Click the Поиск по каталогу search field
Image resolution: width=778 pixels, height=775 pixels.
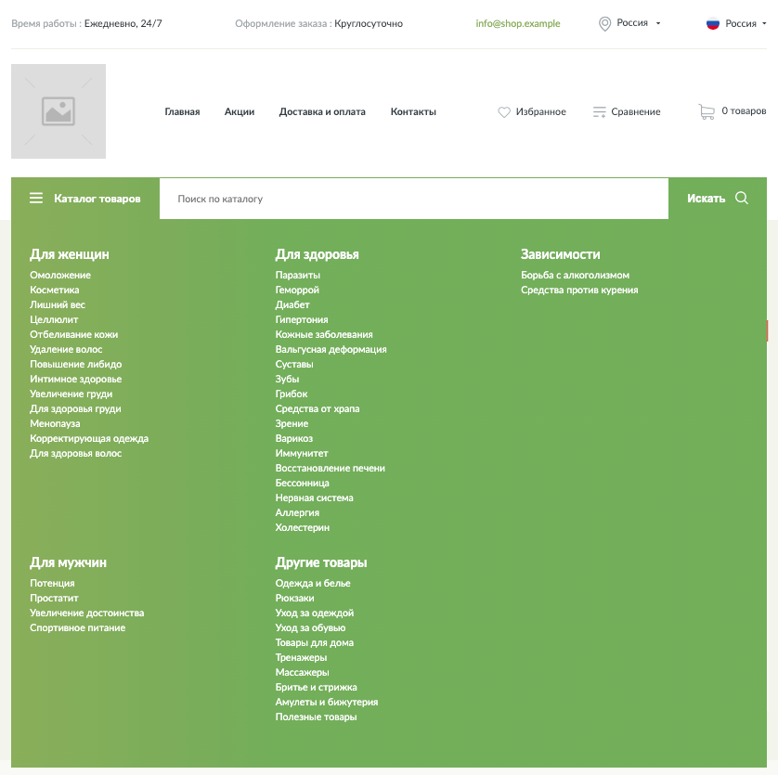coord(413,199)
